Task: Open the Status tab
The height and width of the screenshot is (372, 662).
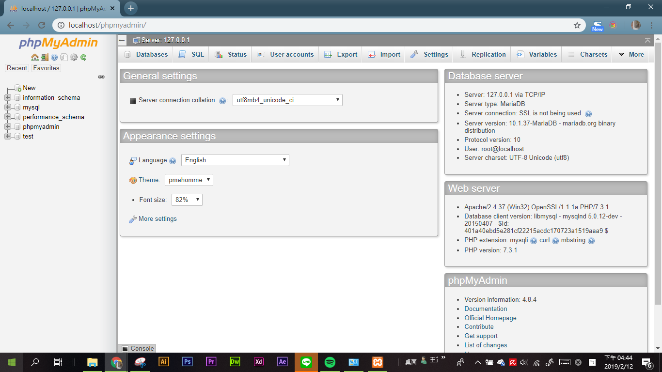Action: coord(231,54)
